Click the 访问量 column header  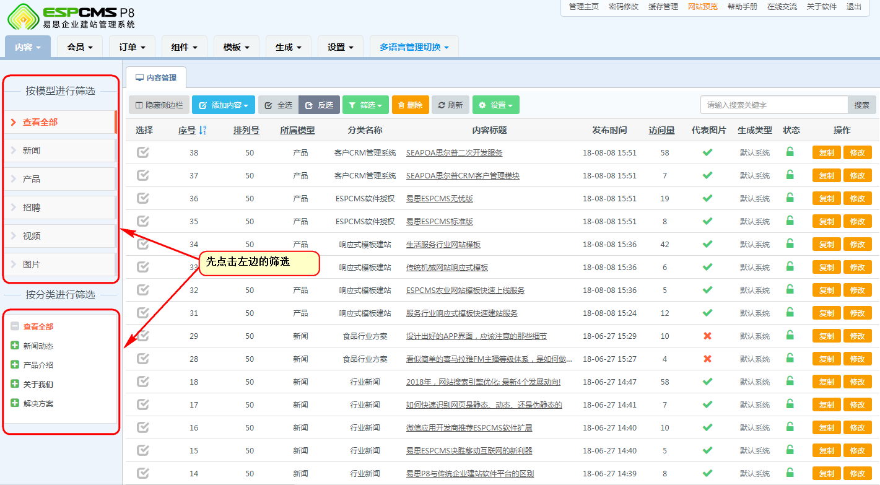pyautogui.click(x=661, y=130)
